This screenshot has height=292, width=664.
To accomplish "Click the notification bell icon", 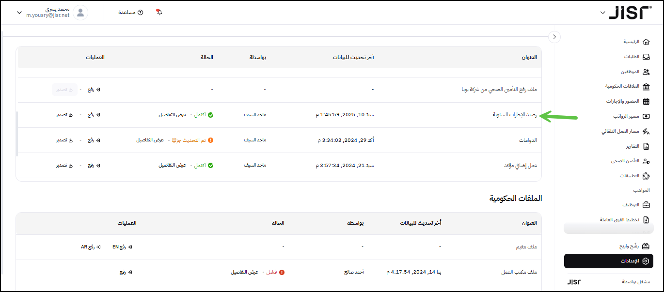I will [x=159, y=12].
